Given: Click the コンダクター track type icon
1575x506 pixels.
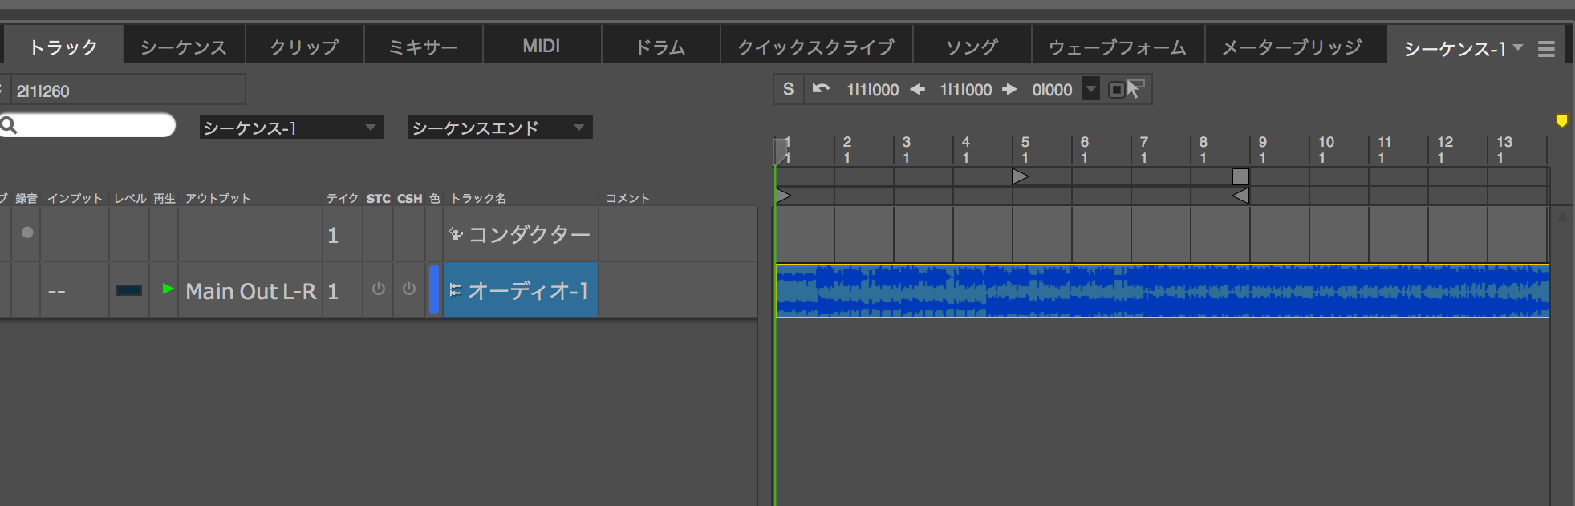Looking at the screenshot, I should 455,234.
